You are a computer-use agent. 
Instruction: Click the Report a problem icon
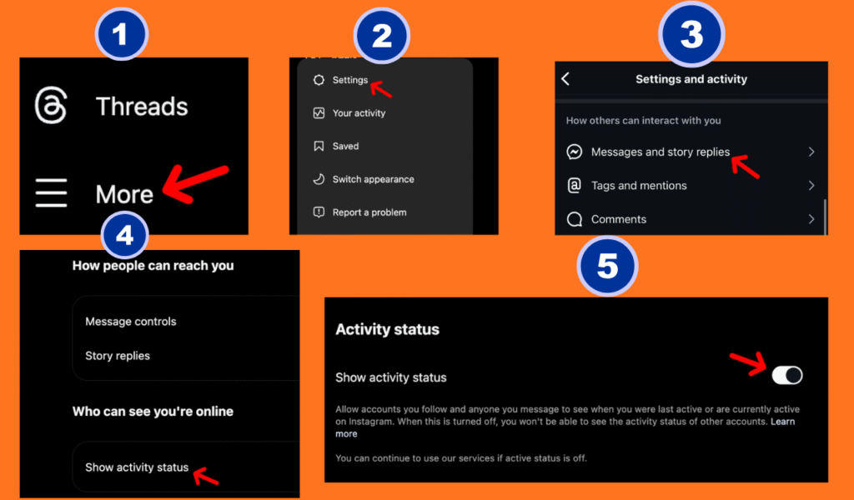click(319, 212)
